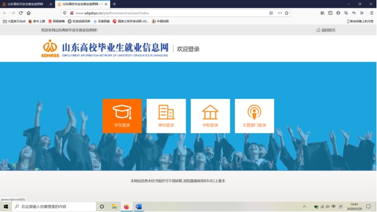
Task: Open the Baidu Netdisk bookmark
Action: (x=102, y=21)
